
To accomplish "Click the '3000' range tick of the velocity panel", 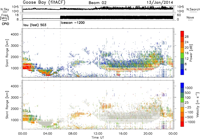I will point(14,97).
